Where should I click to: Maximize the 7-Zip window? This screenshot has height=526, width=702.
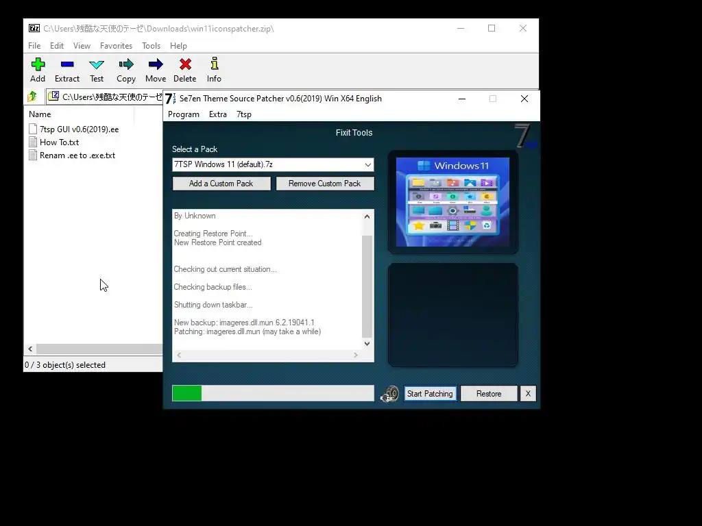[x=492, y=28]
